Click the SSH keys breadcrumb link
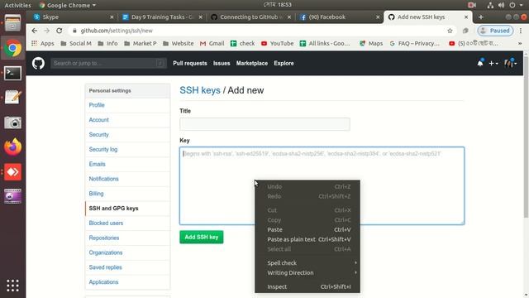Image resolution: width=529 pixels, height=298 pixels. [200, 90]
